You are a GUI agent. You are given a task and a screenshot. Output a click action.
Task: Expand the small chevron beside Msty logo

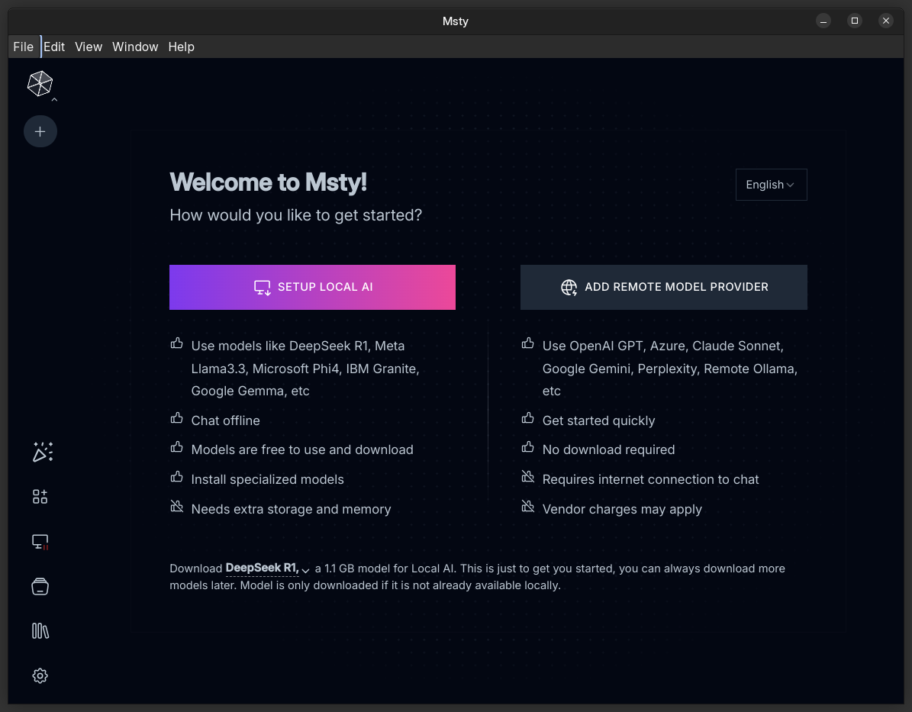[54, 99]
